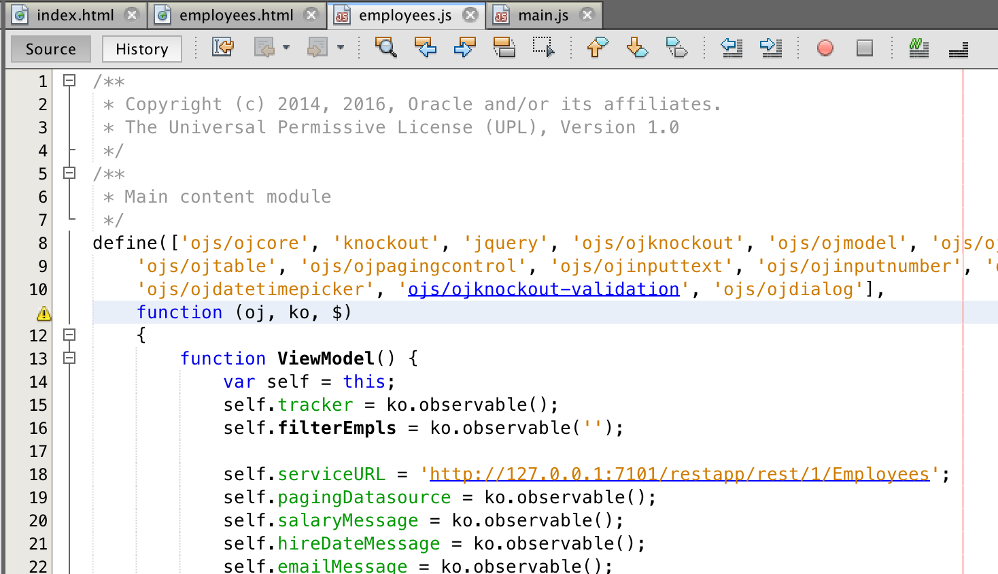Click the Find Next Occurrence arrow icon
This screenshot has height=574, width=998.
(464, 48)
